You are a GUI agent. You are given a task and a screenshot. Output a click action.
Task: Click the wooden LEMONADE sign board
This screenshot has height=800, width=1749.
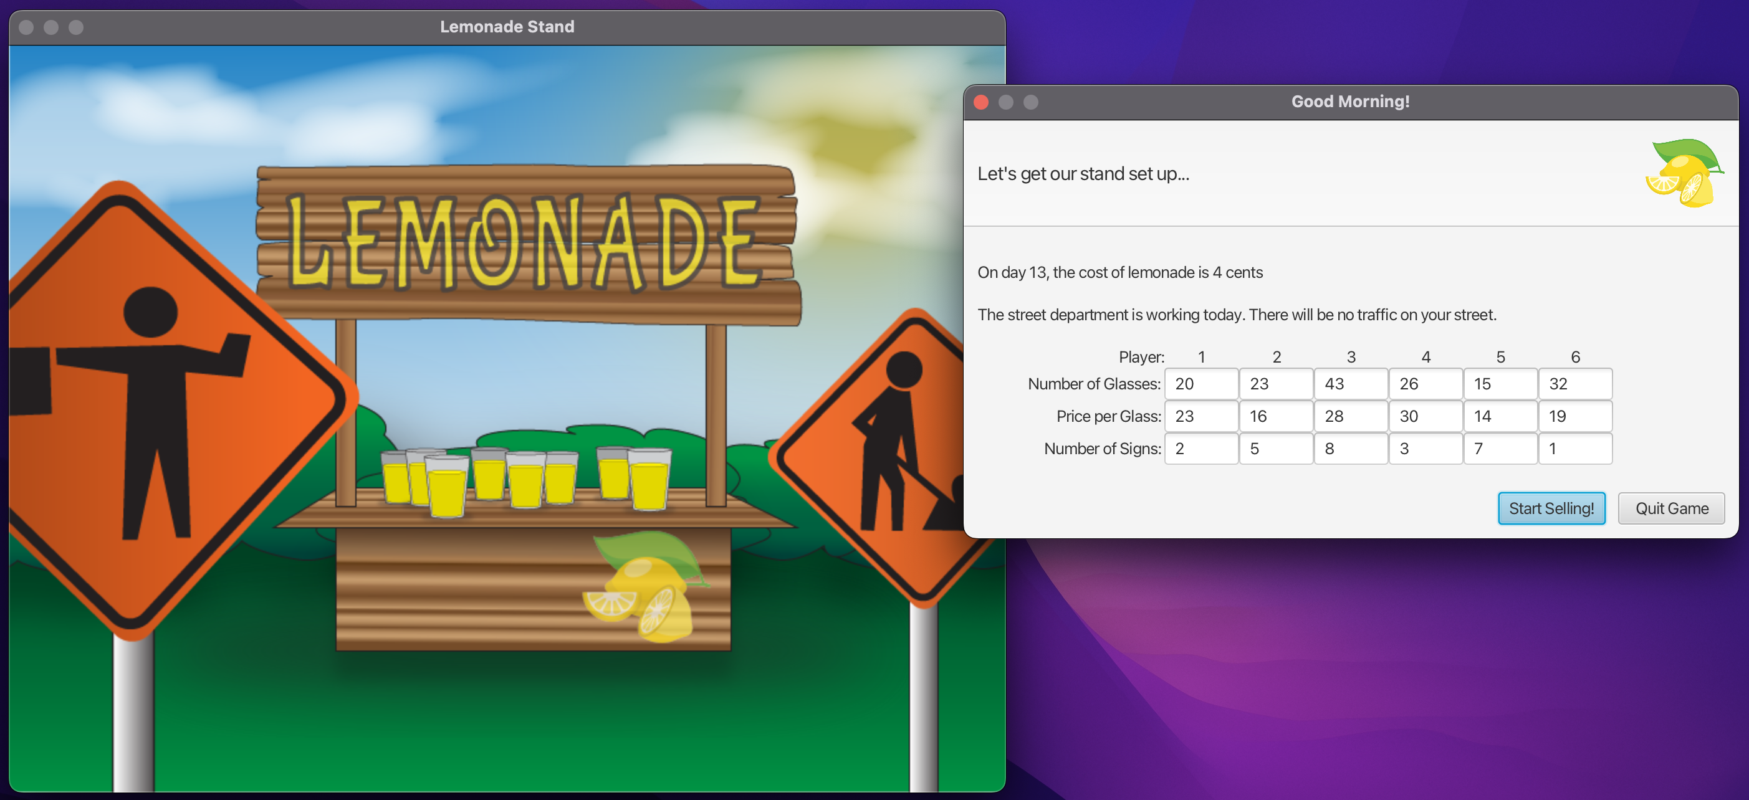coord(526,244)
